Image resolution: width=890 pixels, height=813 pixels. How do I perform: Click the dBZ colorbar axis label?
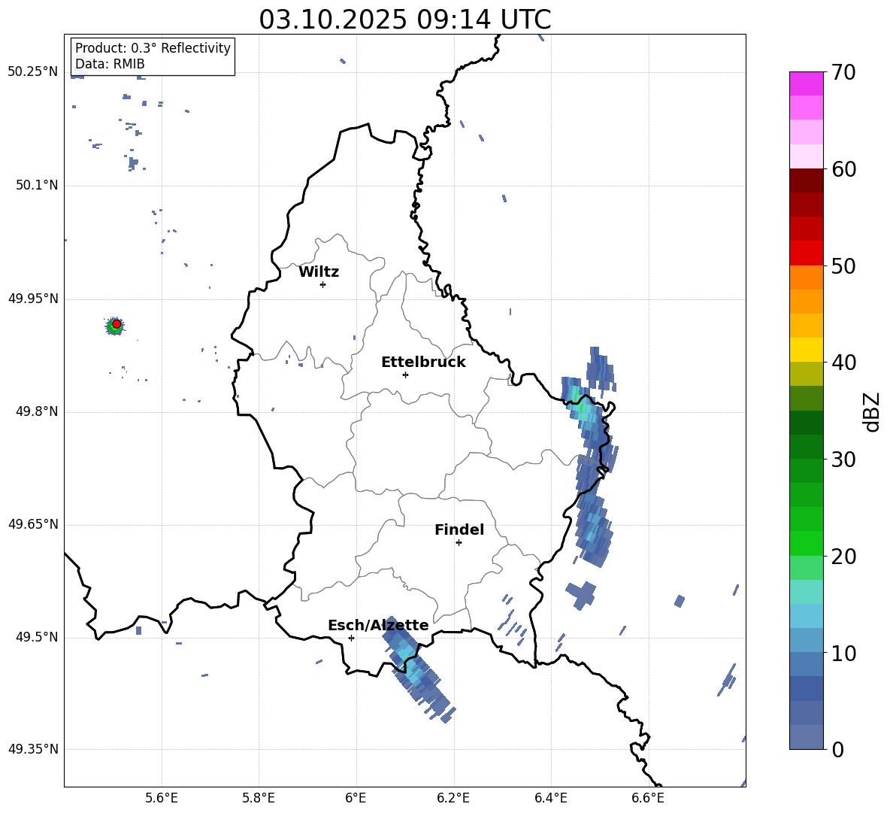coord(871,412)
